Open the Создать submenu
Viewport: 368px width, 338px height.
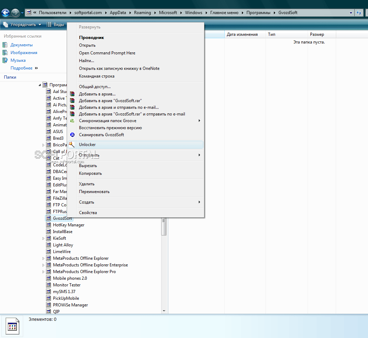coord(136,202)
